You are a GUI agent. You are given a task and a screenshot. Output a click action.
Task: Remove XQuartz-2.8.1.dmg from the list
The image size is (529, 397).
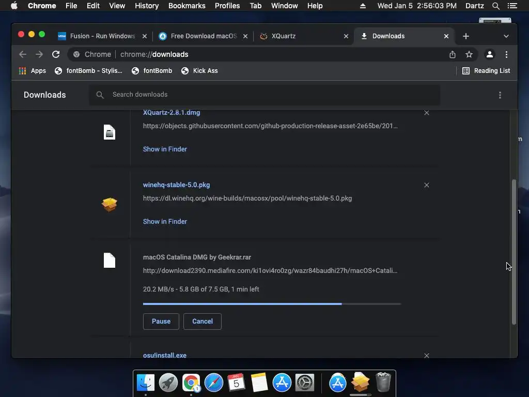426,113
